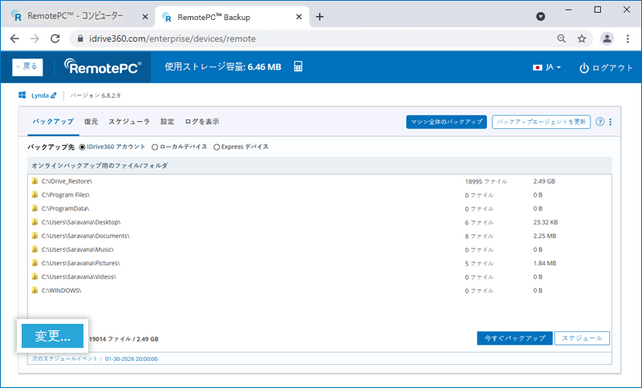This screenshot has height=388, width=642.
Task: Click the folder icon for C:\WINDOWS\
Action: coord(35,290)
